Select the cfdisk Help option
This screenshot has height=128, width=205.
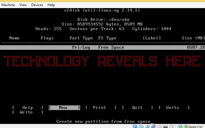(x=28, y=107)
